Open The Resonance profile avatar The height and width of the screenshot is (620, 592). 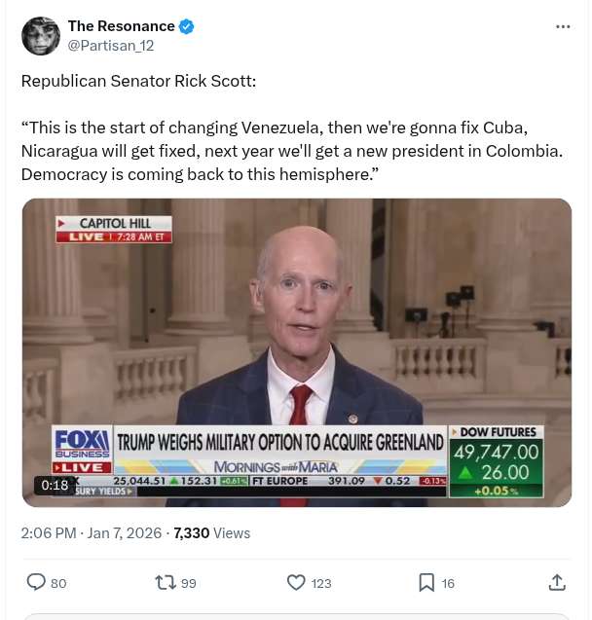(x=41, y=36)
